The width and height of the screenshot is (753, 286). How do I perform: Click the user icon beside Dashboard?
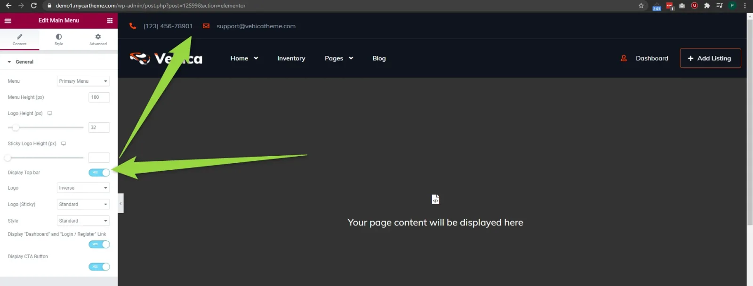coord(624,58)
